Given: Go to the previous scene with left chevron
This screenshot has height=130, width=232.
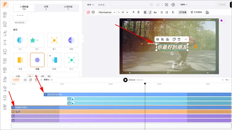Looking at the screenshot, I should (41, 80).
